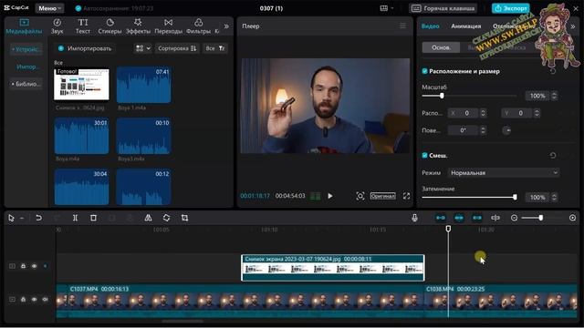Open the Стикеры panel
The image size is (584, 328).
109,26
